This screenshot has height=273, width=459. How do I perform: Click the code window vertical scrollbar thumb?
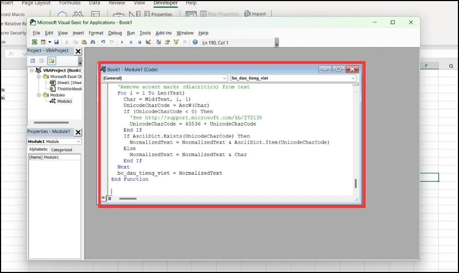click(x=356, y=183)
